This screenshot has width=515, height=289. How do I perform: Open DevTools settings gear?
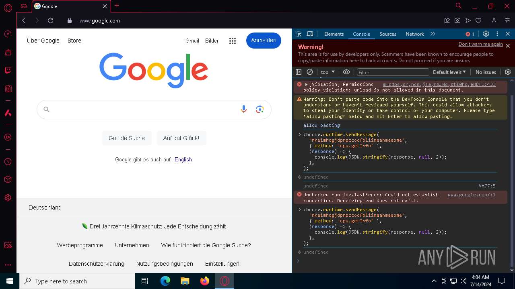(486, 34)
